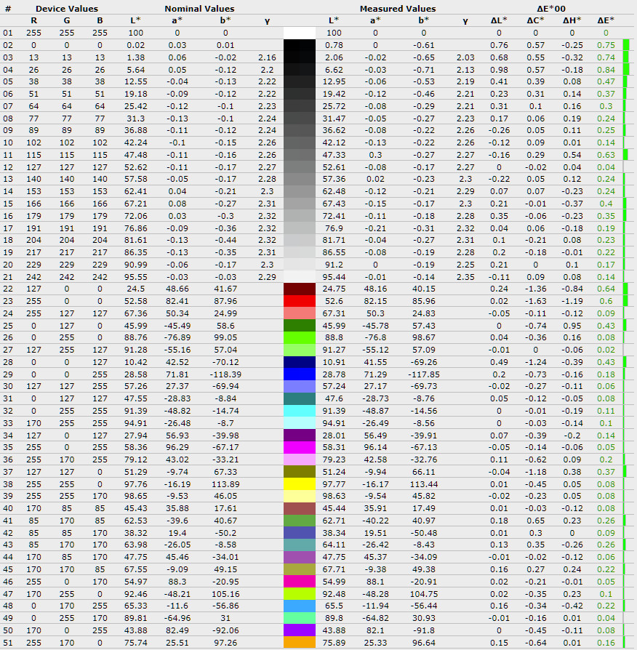
Task: Click measured gamma 2.35 in row 21
Action: [x=465, y=277]
